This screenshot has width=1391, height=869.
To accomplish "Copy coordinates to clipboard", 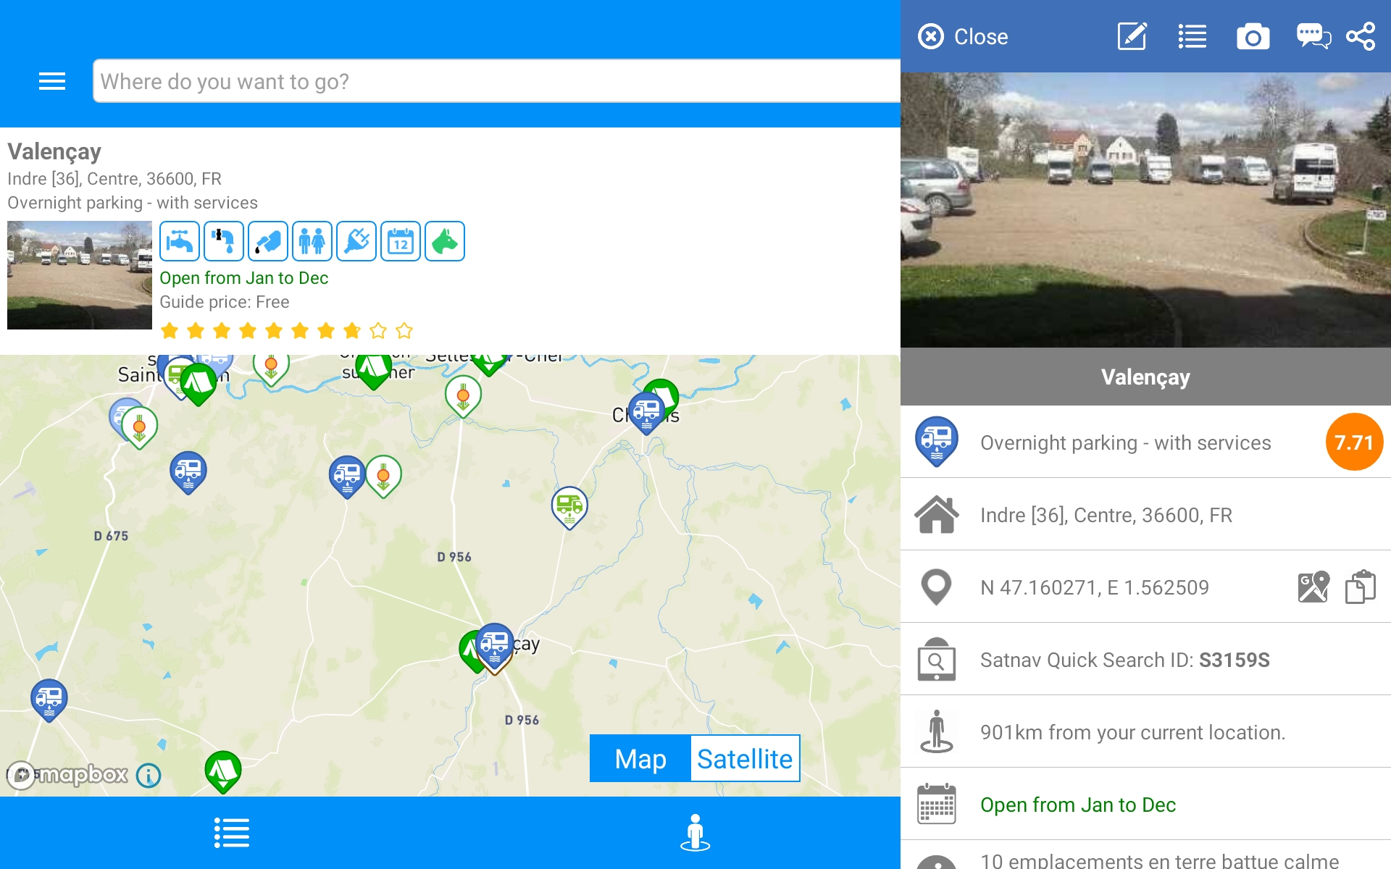I will point(1361,587).
